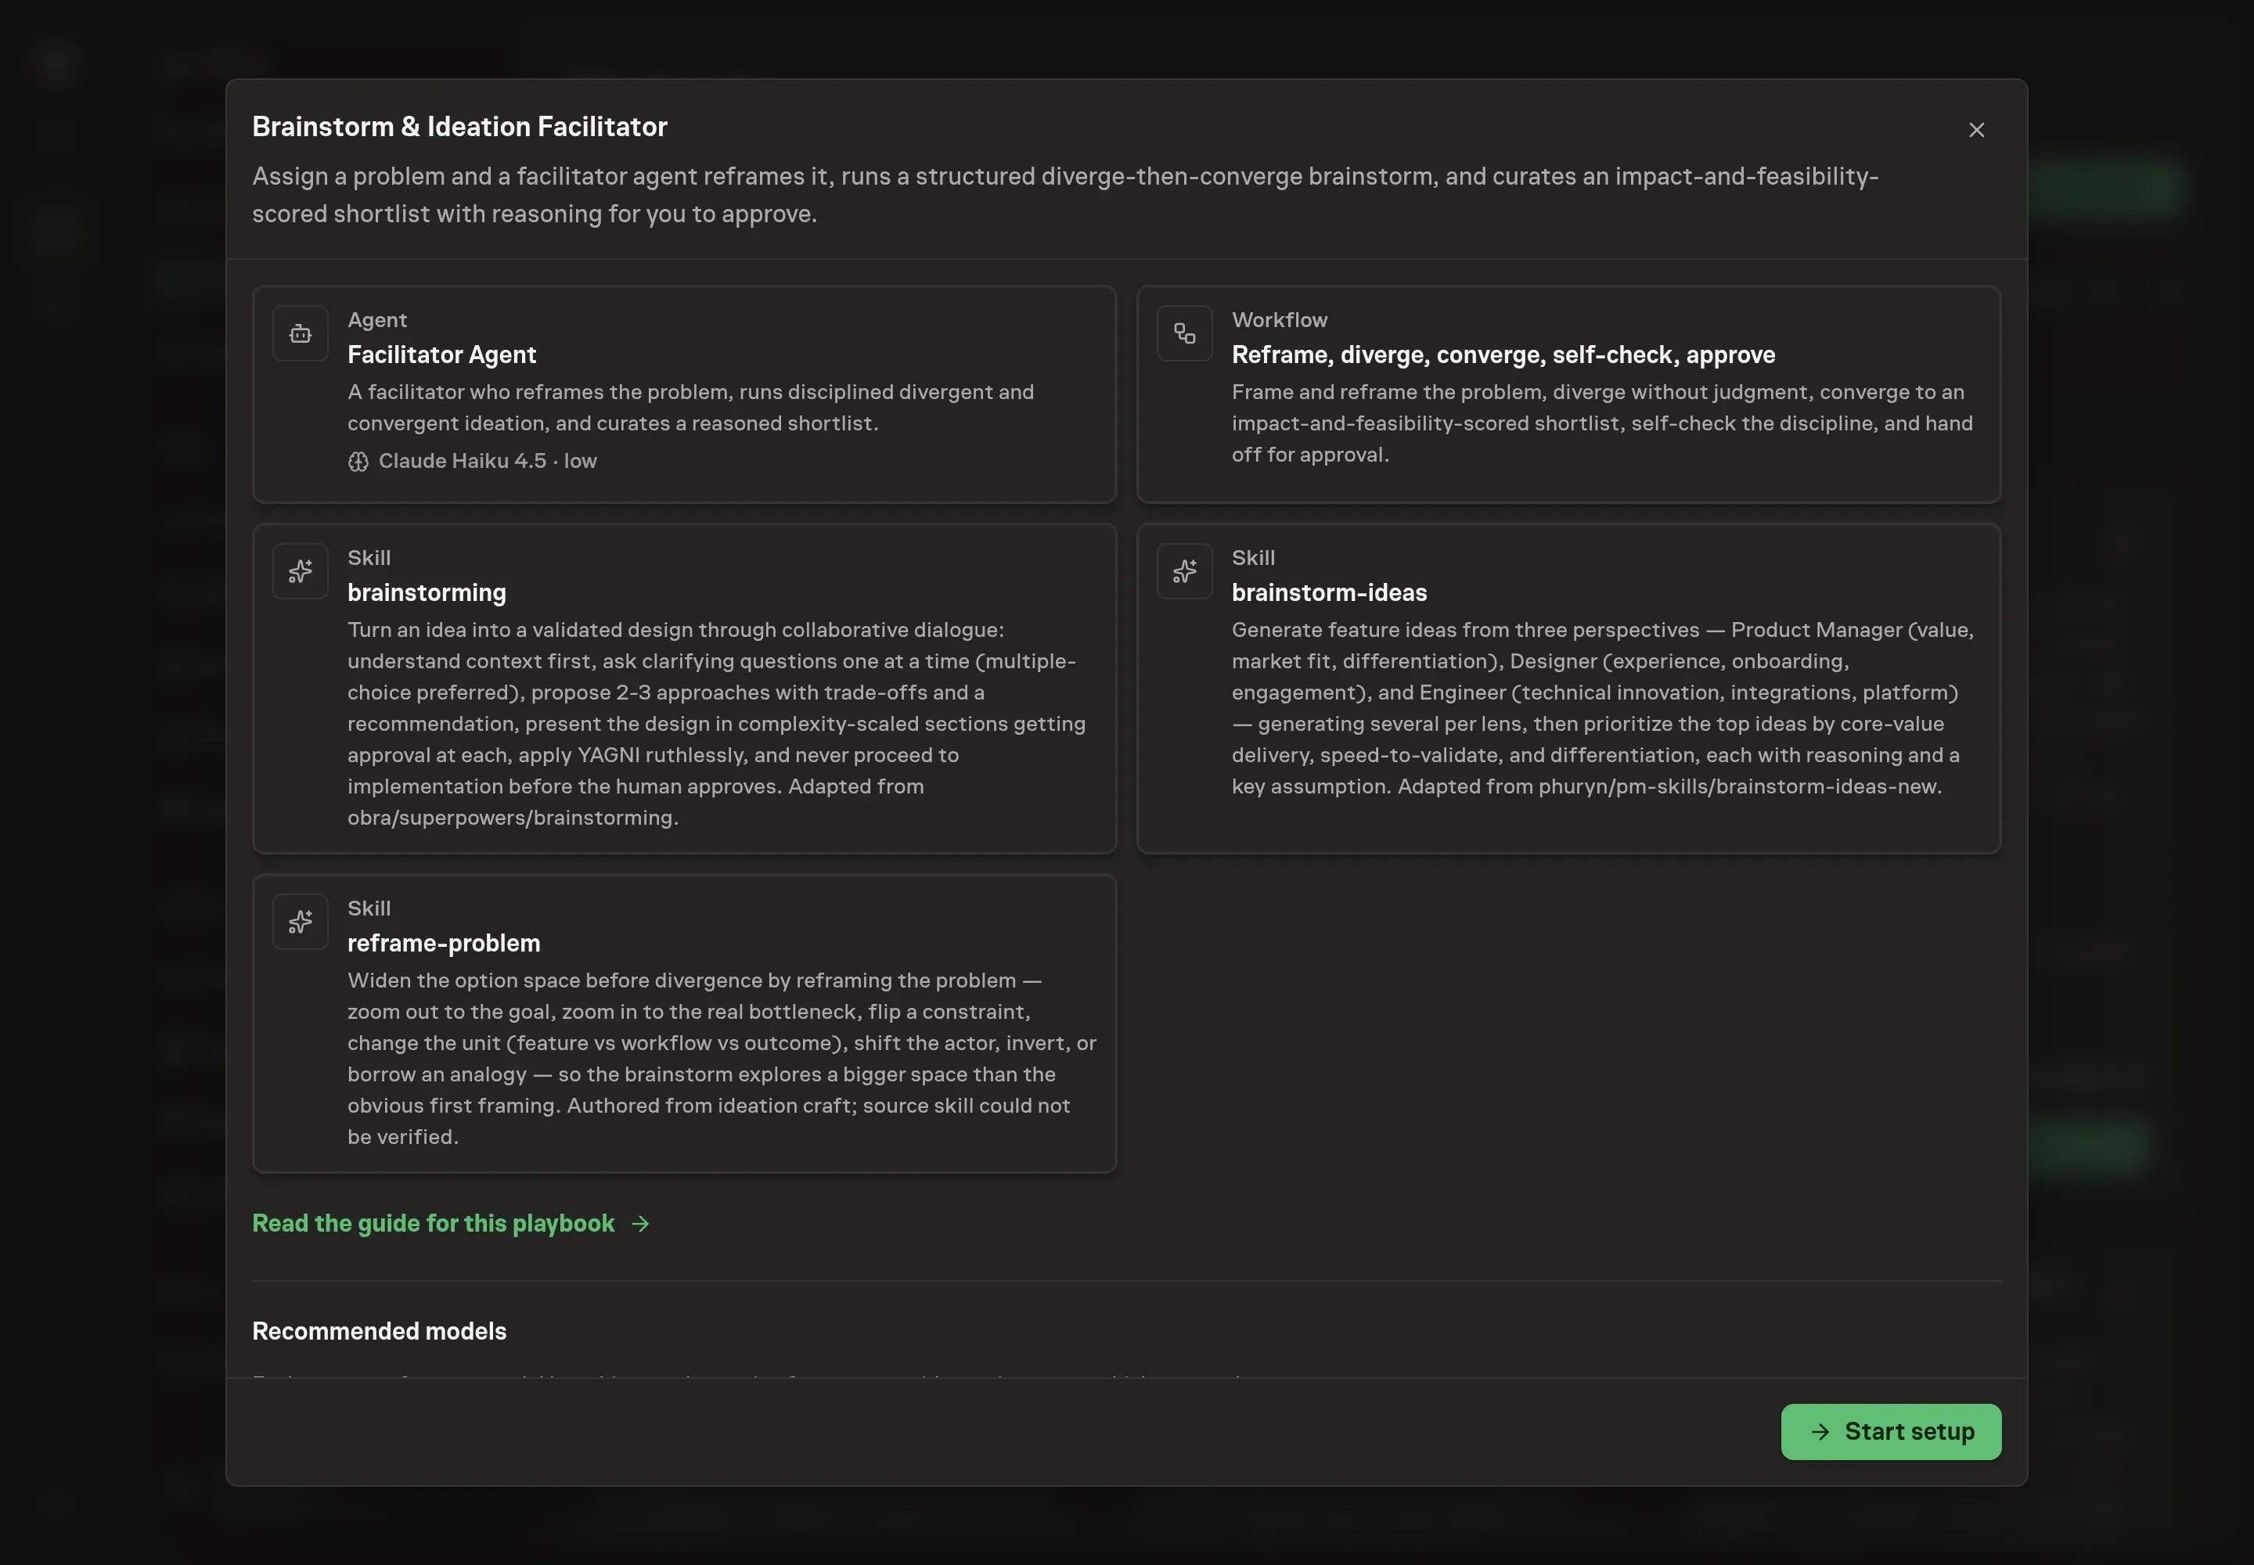Click the 'Brainstorm & Ideation Facilitator' dialog title

pyautogui.click(x=459, y=127)
